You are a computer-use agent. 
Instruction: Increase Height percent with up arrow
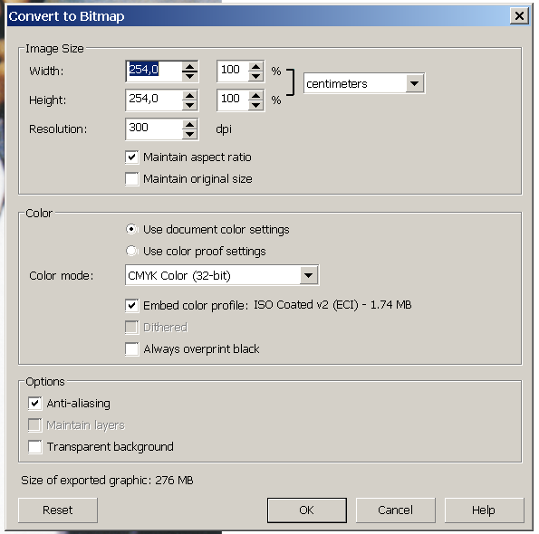click(255, 95)
